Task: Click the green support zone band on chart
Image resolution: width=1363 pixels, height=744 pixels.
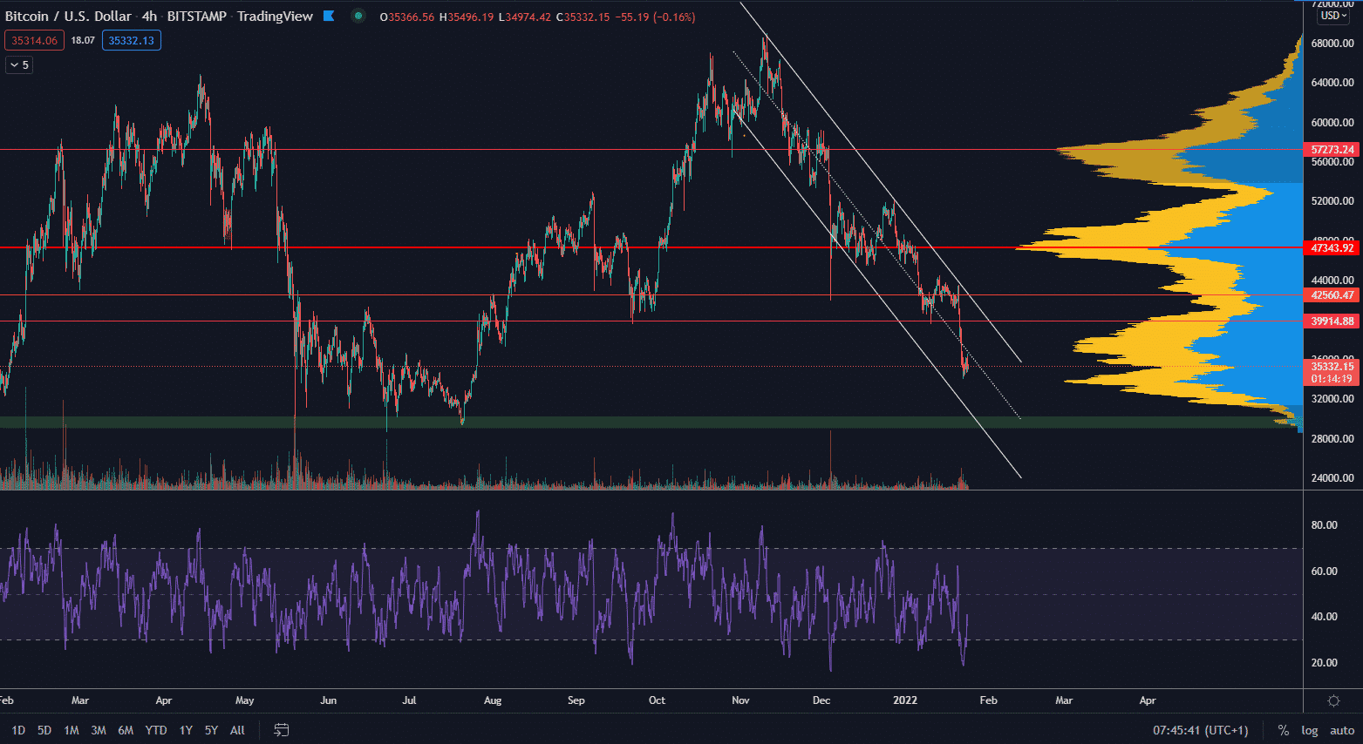Action: (x=610, y=422)
